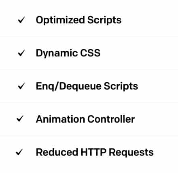Viewport: 178px width, 173px height.
Task: Click the word "Optimized" in the first row
Action: tap(60, 20)
